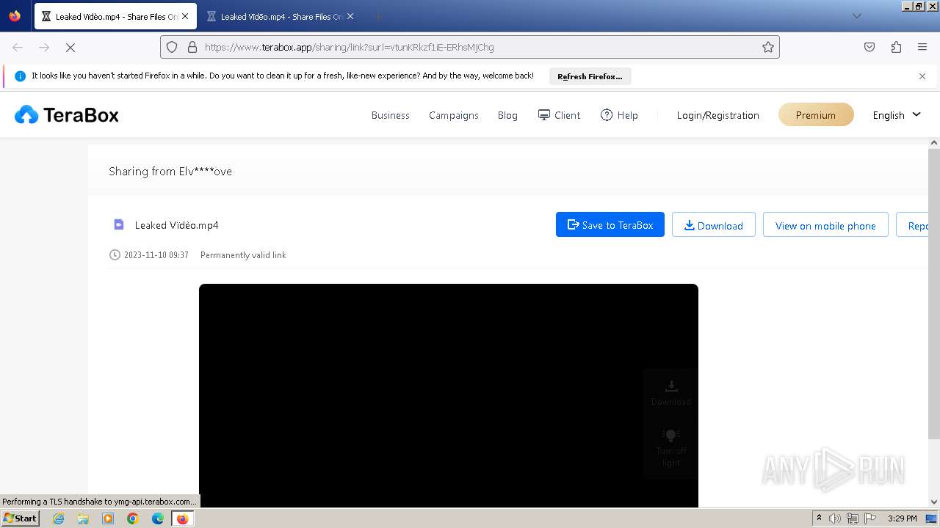Show hidden tray icons arrow
Screen dimensions: 940x528
820,518
